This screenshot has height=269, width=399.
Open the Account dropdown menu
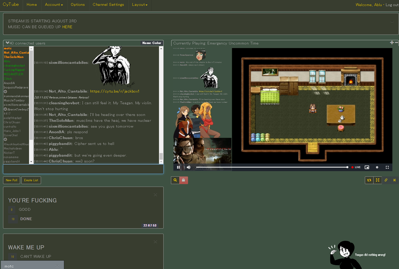(54, 5)
